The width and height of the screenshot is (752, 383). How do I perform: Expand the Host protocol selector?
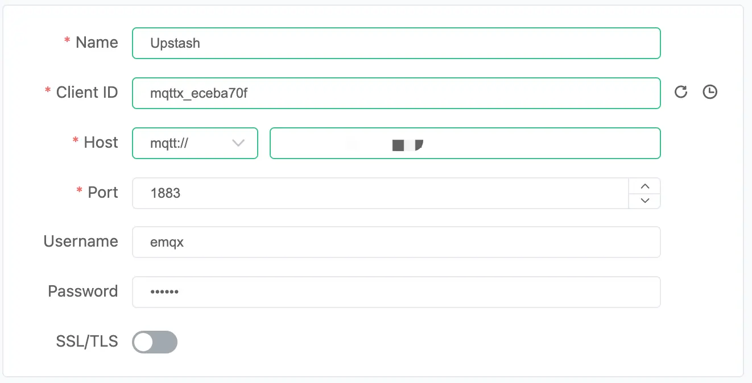pyautogui.click(x=195, y=143)
